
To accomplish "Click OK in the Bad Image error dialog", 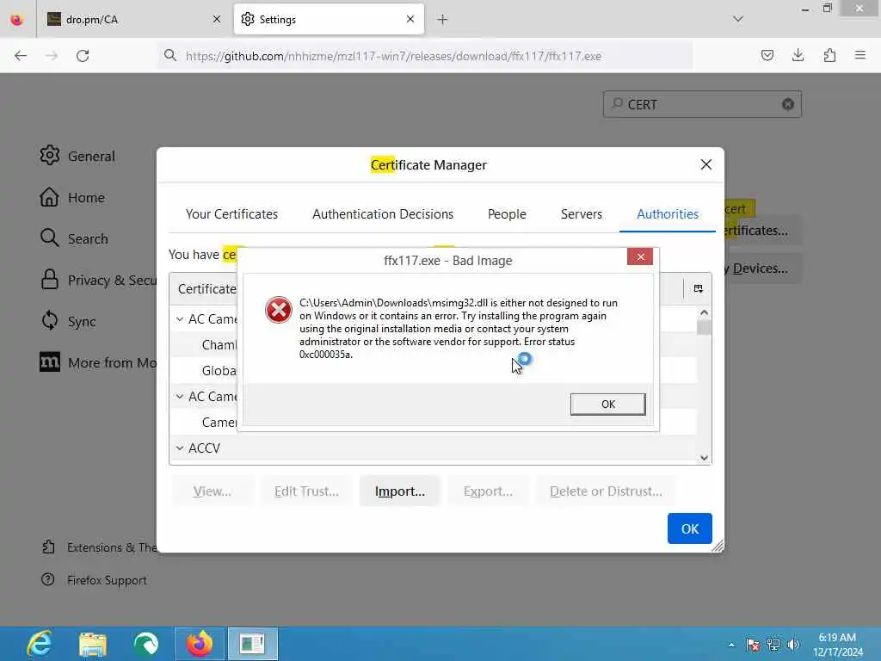I will coord(607,405).
